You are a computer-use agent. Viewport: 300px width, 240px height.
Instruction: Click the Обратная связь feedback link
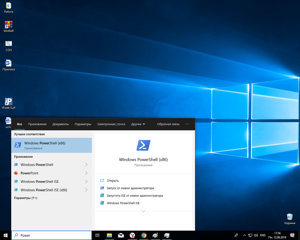coord(168,124)
